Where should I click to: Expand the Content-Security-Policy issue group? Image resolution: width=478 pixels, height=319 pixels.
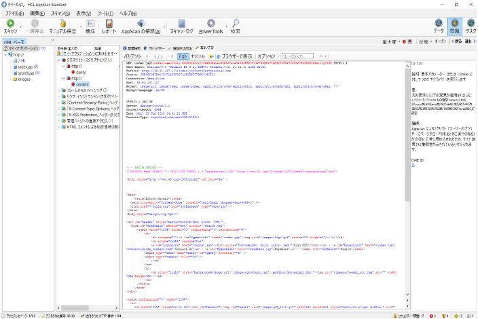pyautogui.click(x=59, y=102)
